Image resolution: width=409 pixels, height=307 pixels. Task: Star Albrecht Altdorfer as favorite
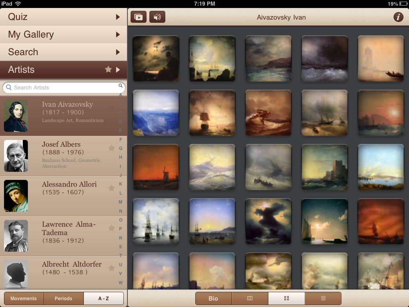click(111, 268)
